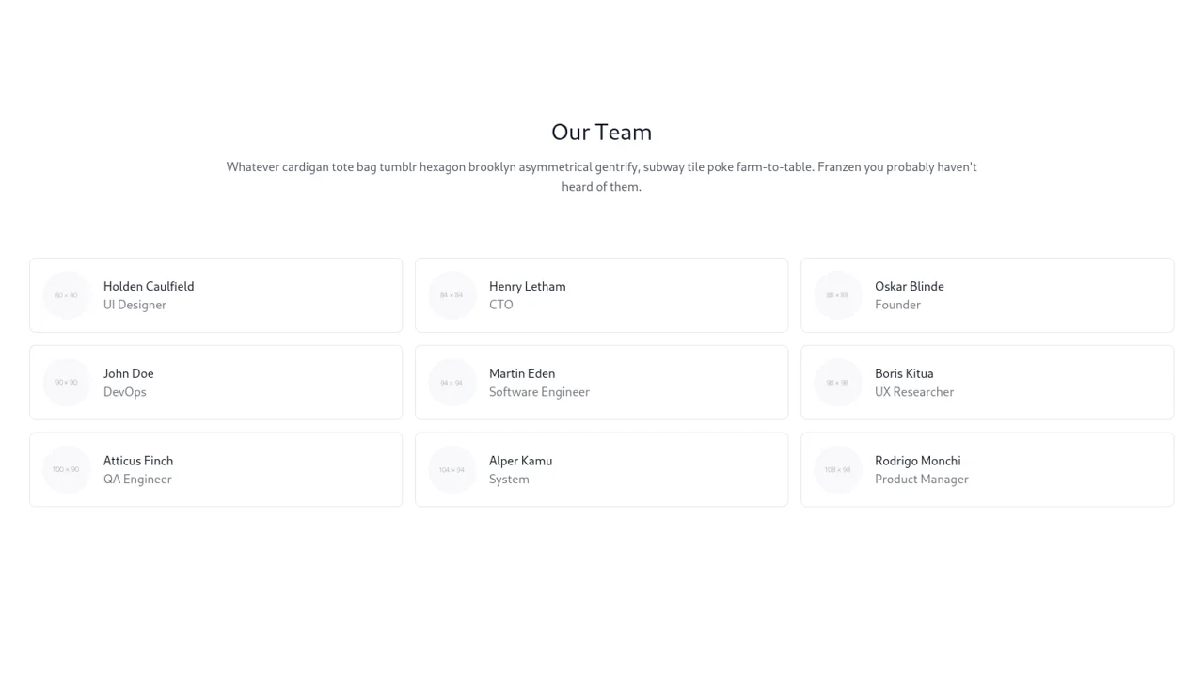
Task: Click Martin Eden's avatar image
Action: pyautogui.click(x=451, y=382)
